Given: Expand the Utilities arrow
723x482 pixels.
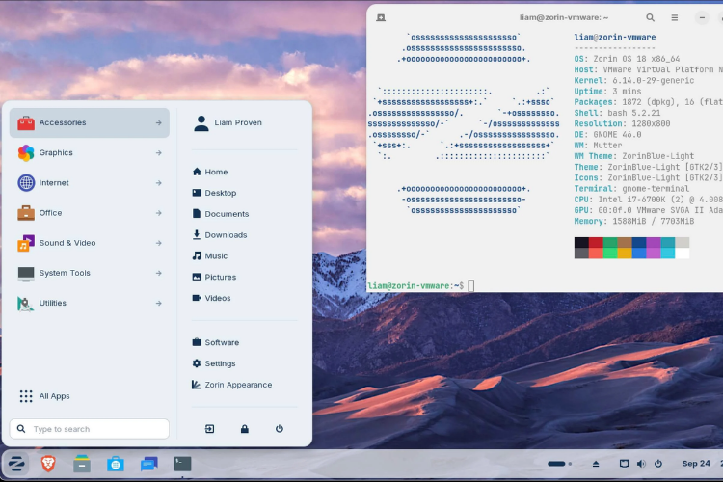Looking at the screenshot, I should tap(159, 303).
